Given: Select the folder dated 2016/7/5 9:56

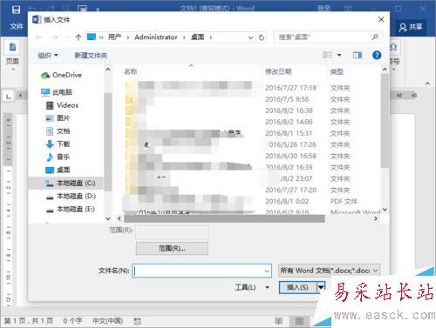Looking at the screenshot, I should pos(238,99).
